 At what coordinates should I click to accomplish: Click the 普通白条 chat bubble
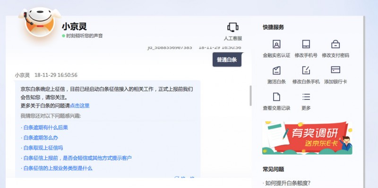[x=227, y=60]
